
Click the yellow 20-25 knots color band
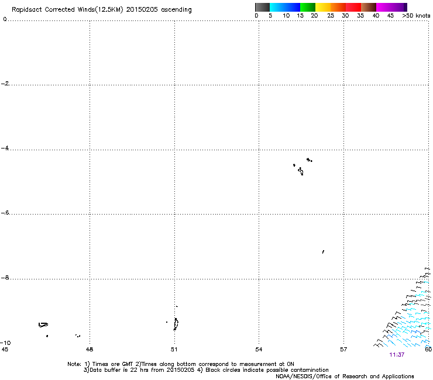pos(323,7)
